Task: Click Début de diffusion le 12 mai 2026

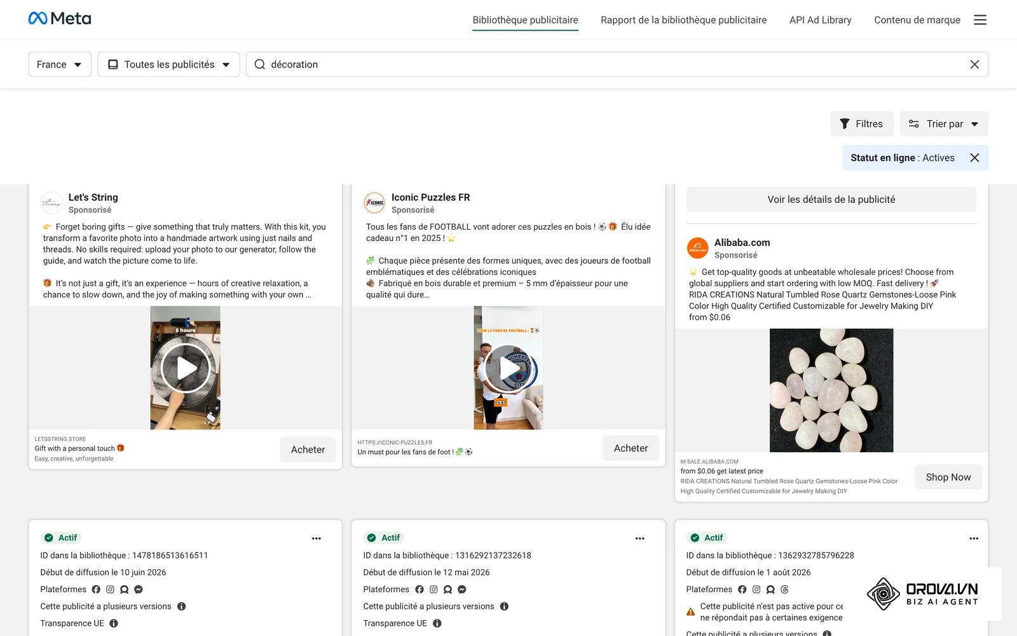Action: coord(426,572)
